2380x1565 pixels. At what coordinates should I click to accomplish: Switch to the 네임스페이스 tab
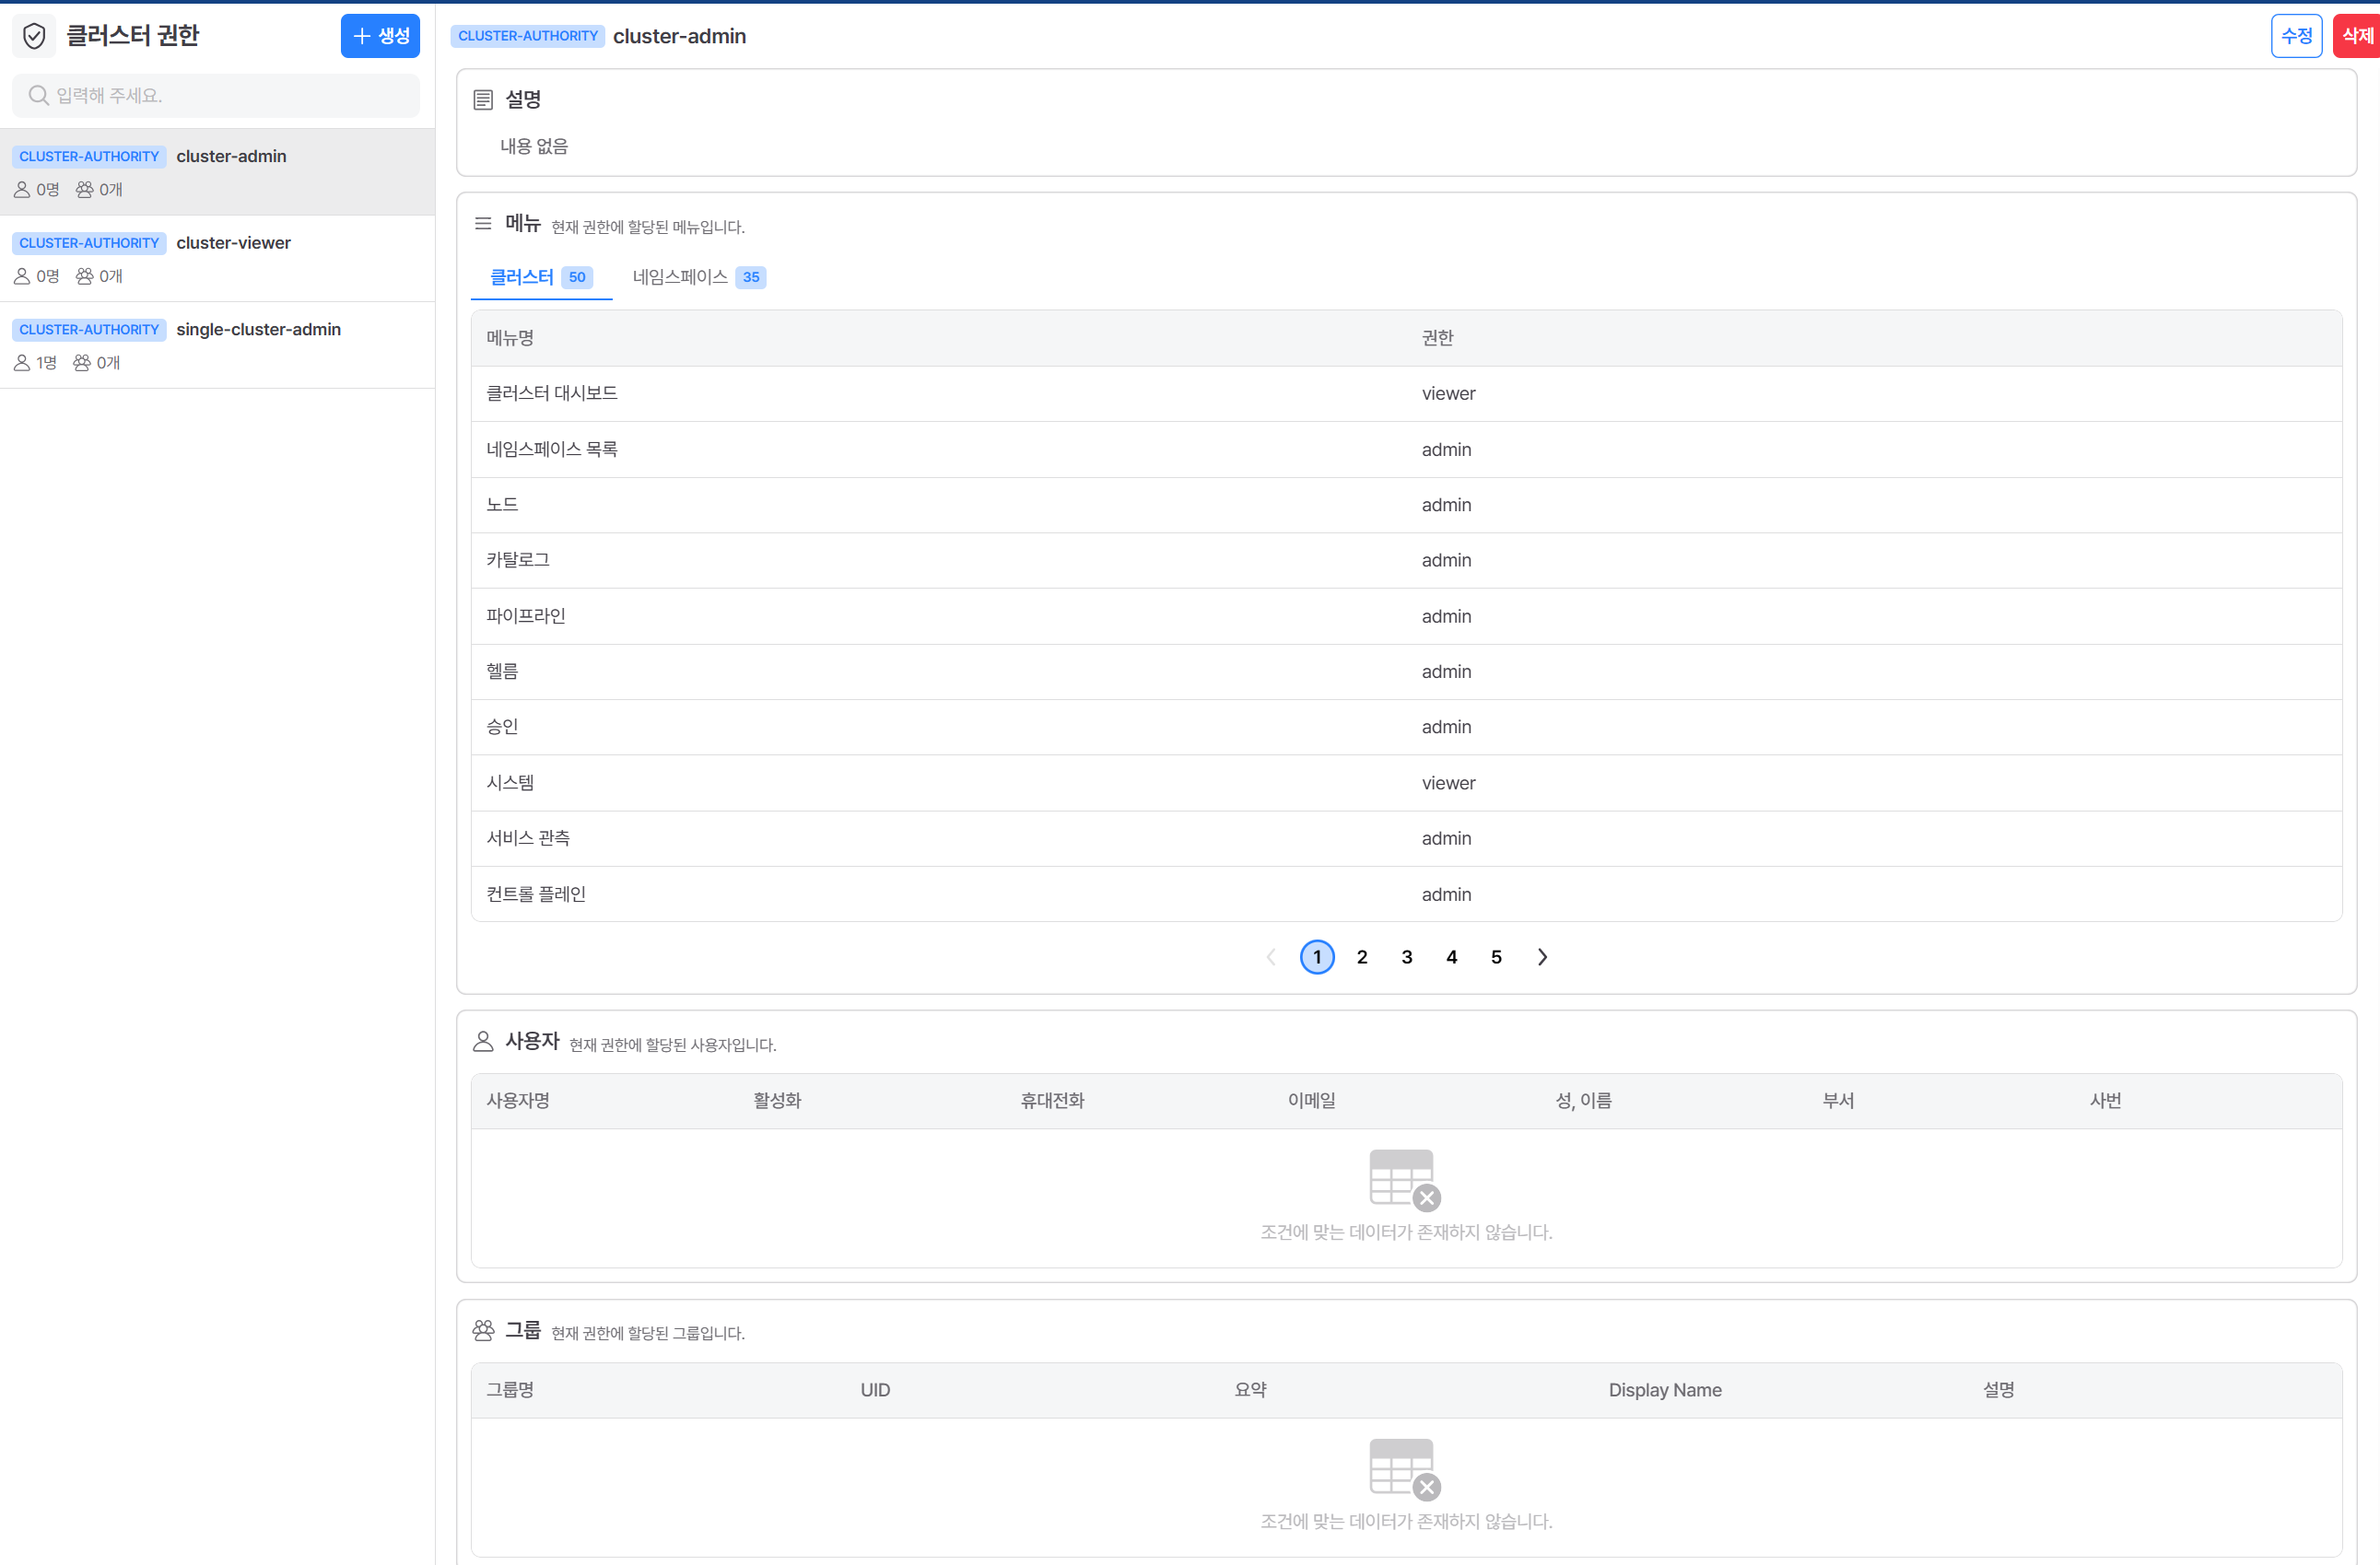coord(699,277)
